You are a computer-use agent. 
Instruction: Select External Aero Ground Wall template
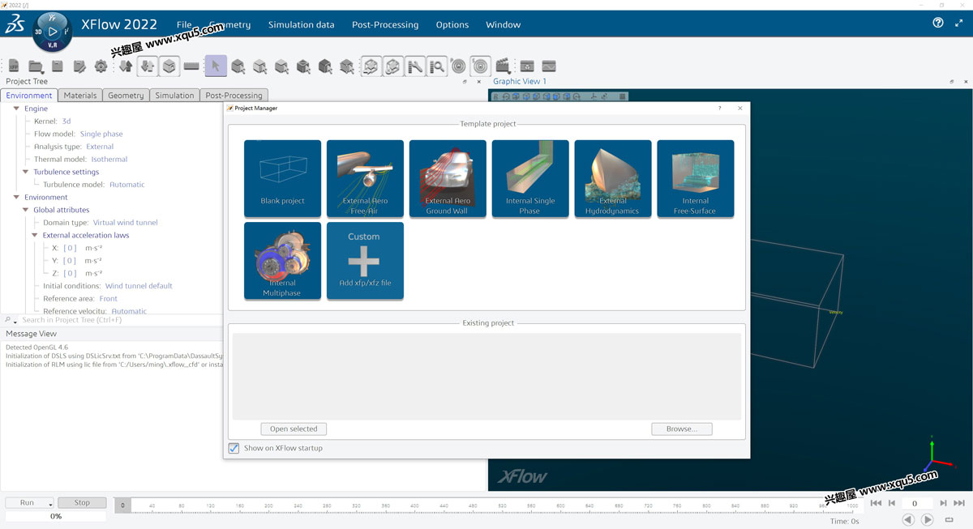tap(448, 178)
